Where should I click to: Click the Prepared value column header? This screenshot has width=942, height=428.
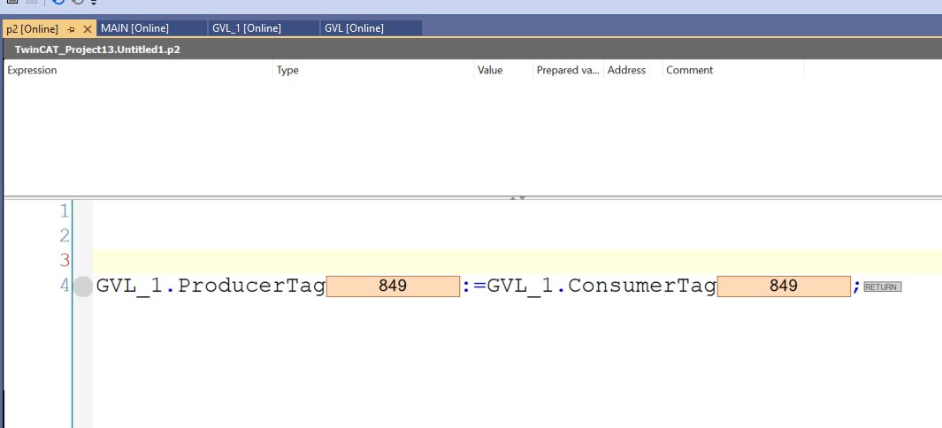click(x=568, y=70)
